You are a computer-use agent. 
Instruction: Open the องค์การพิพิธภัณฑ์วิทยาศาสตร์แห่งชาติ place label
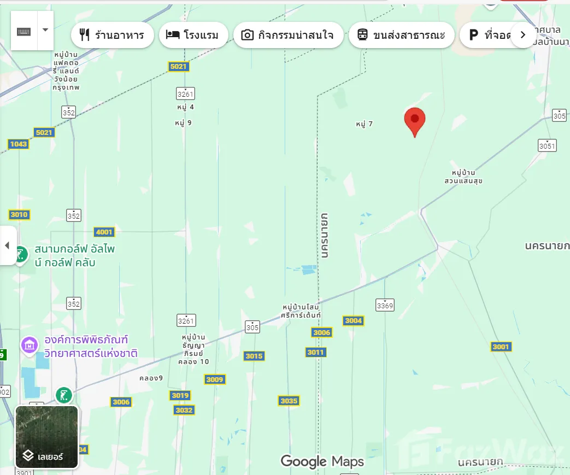coord(91,346)
